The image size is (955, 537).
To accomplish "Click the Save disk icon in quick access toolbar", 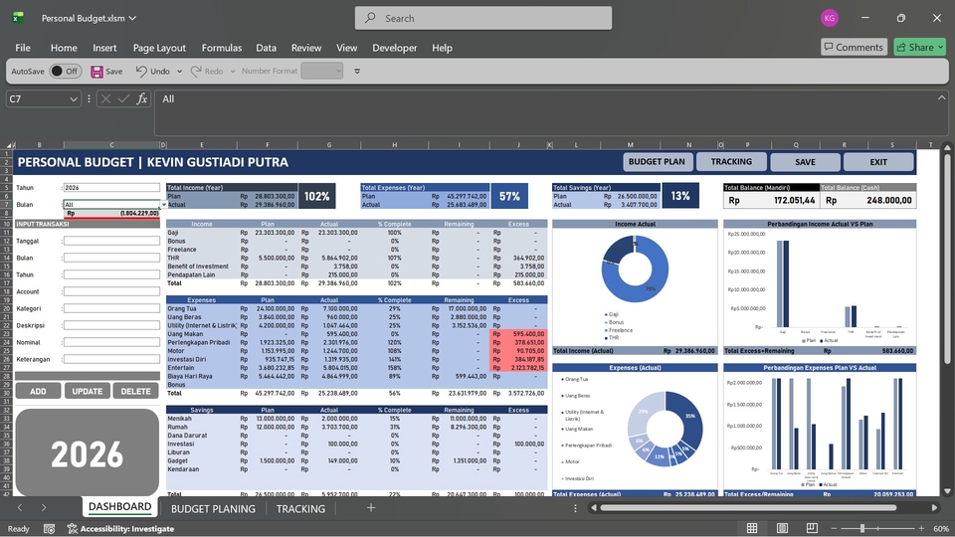I will (96, 72).
